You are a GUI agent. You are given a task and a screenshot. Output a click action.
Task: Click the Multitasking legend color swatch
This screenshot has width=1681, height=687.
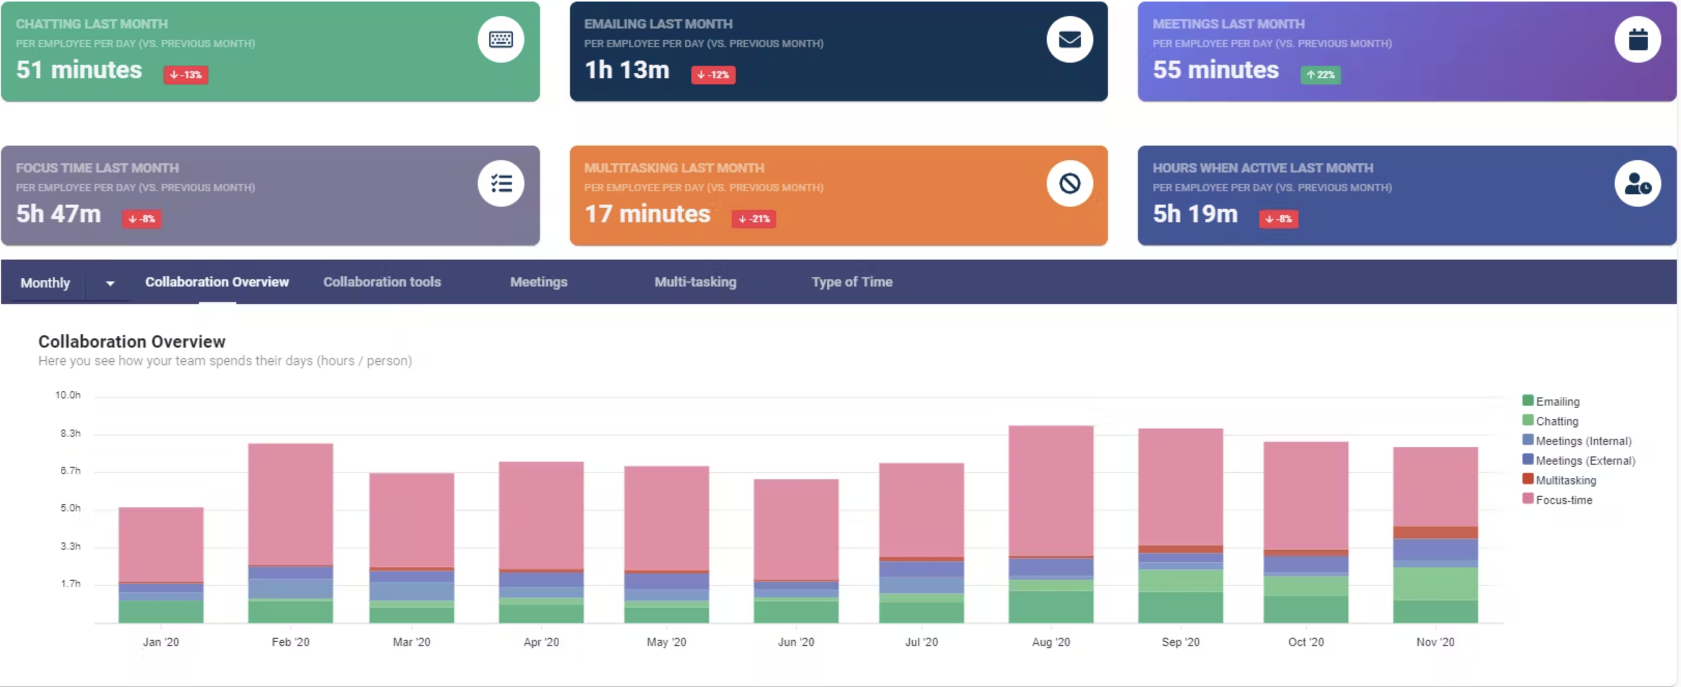1528,479
